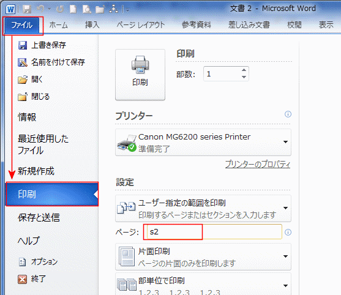Expand the ユーザー指定の範囲を印刷 dropdown
This screenshot has height=295, width=341.
point(203,208)
